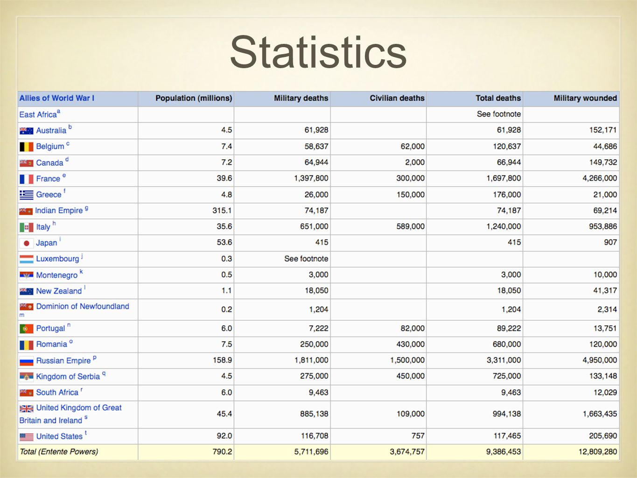Click the Kingdom of Serbia flag icon
Image resolution: width=637 pixels, height=478 pixels.
(x=26, y=377)
